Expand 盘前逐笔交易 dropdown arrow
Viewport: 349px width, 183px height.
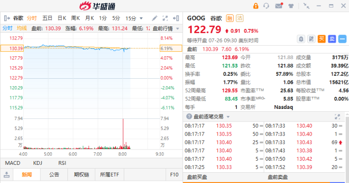click(228, 117)
